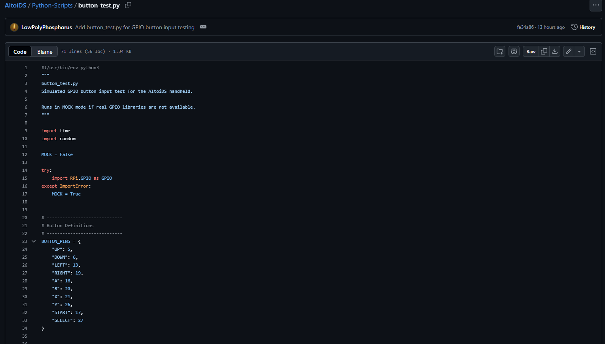
Task: Open the Python-Scripts folder breadcrumb
Action: (x=52, y=6)
